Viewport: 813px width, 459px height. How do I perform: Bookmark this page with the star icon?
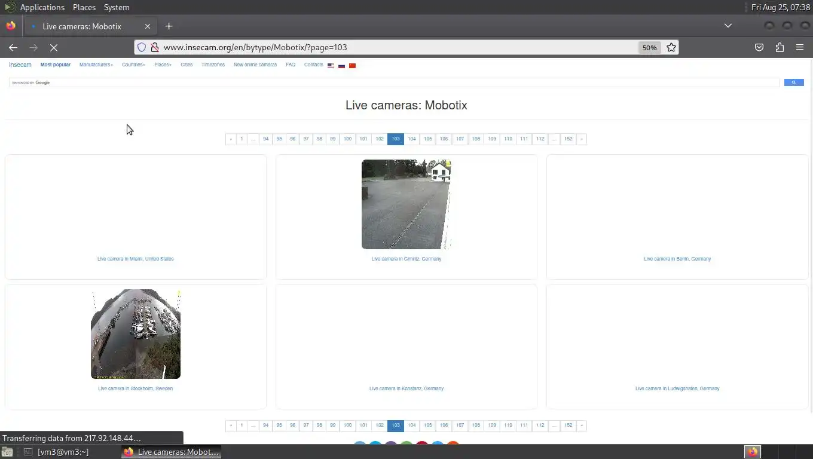(x=671, y=47)
